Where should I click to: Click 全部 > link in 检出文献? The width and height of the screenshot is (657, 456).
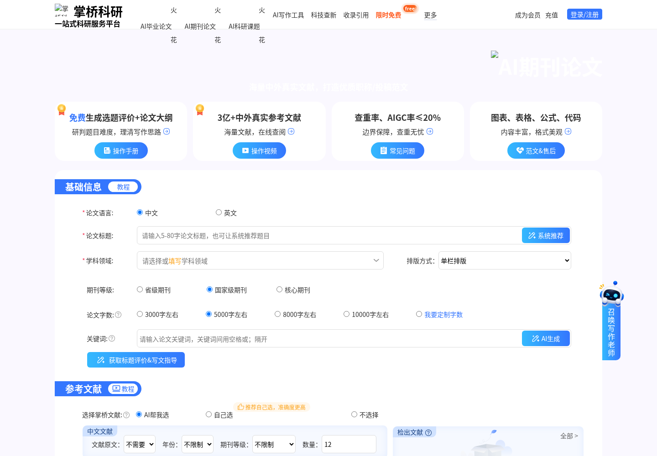tap(569, 436)
